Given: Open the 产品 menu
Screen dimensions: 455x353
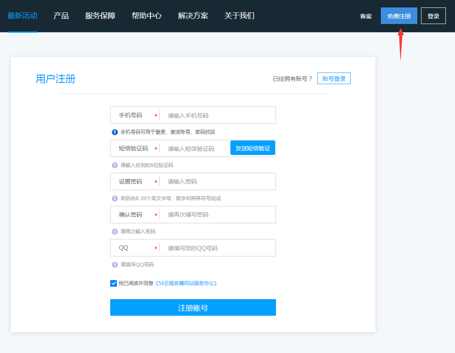Looking at the screenshot, I should pos(61,16).
